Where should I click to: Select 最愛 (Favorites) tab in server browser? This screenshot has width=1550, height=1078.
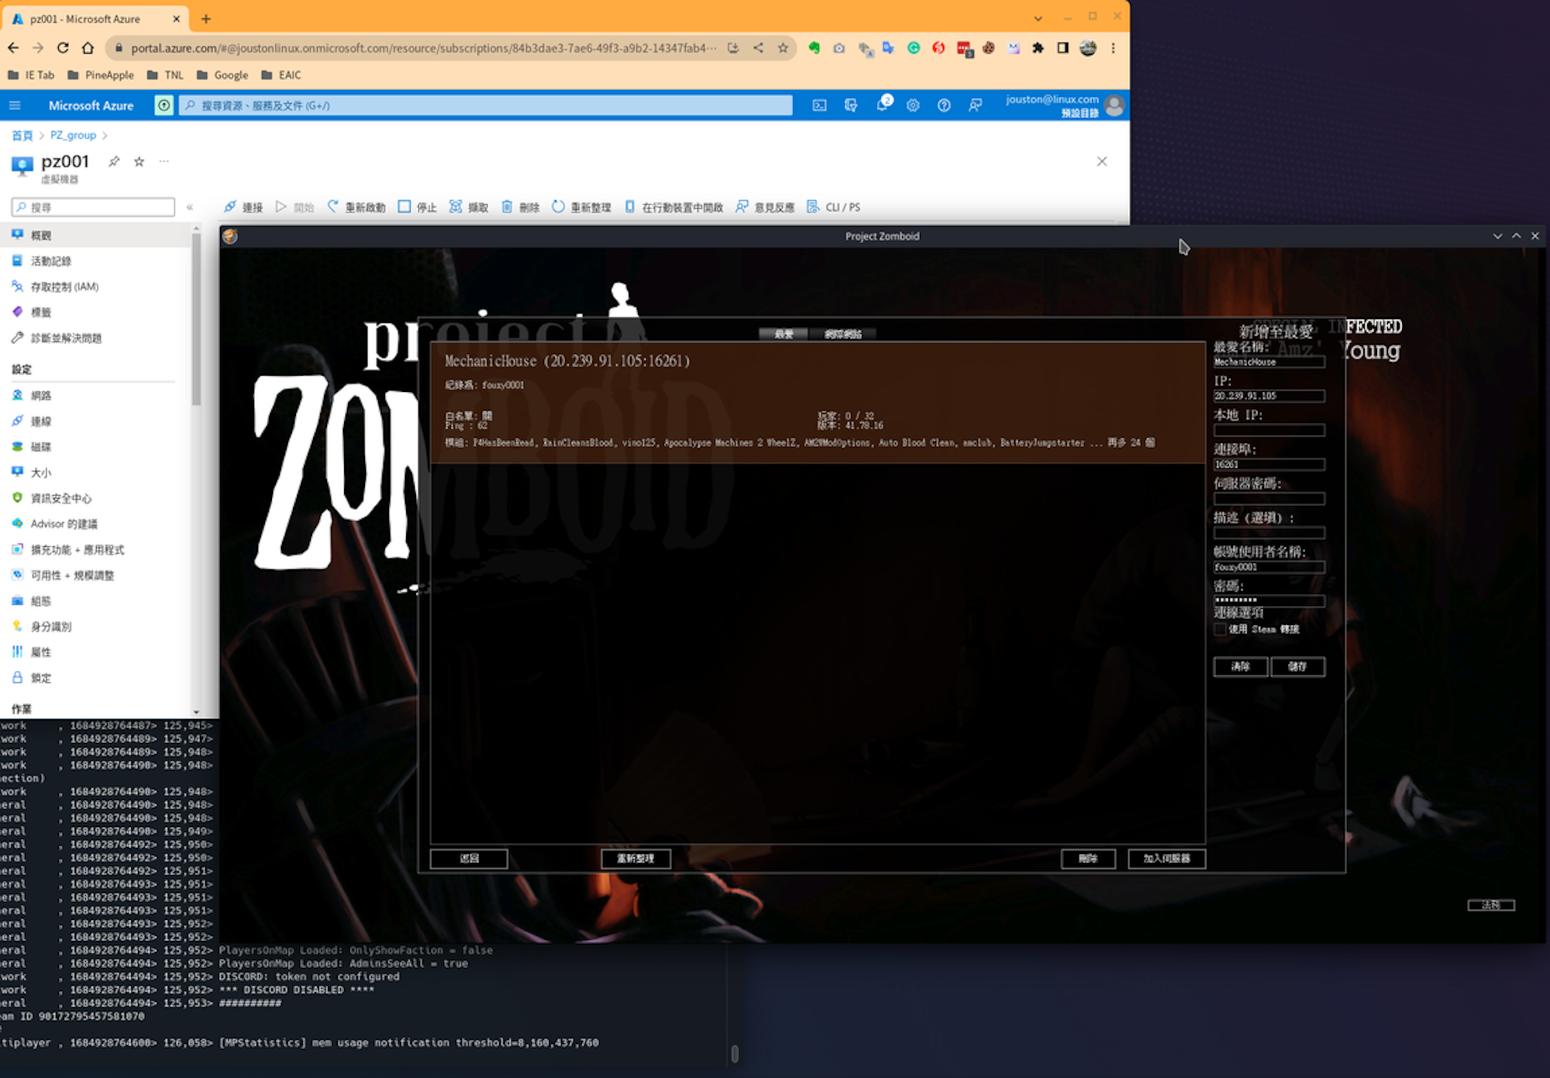click(783, 334)
